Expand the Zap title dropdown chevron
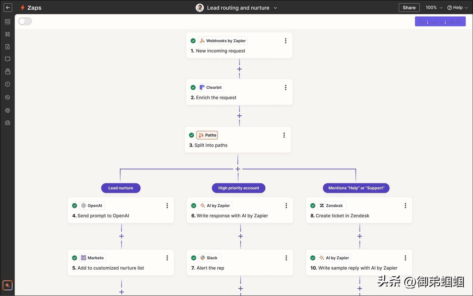 click(275, 8)
